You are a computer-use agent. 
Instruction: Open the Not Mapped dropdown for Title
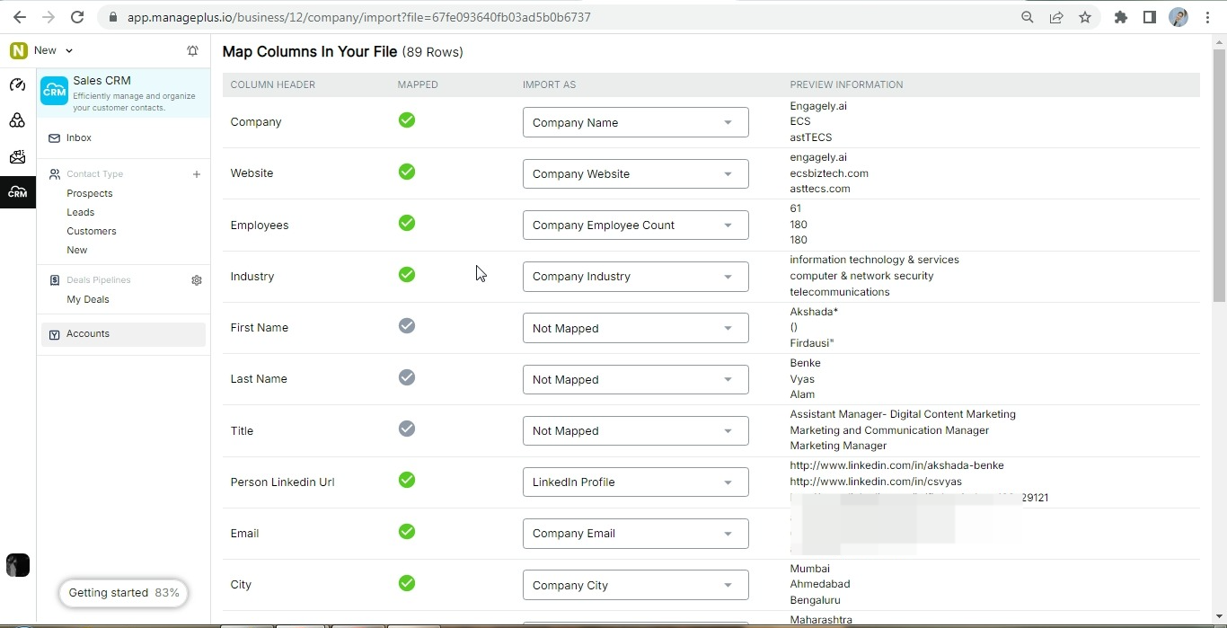point(635,430)
